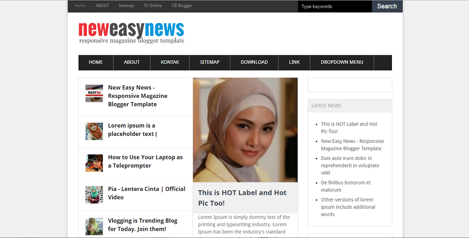Open TV Online page
Viewport: 469px width, 238px height.
[153, 6]
